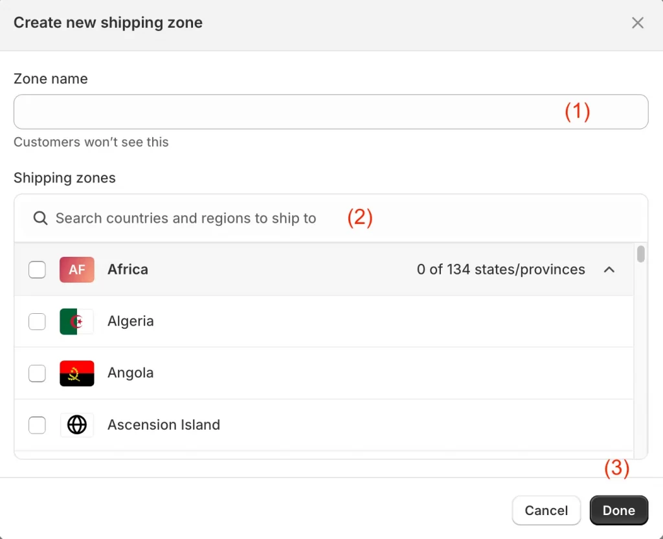Screen dimensions: 663x539
Task: Click the countries list scrollbar thumb
Action: [x=641, y=254]
